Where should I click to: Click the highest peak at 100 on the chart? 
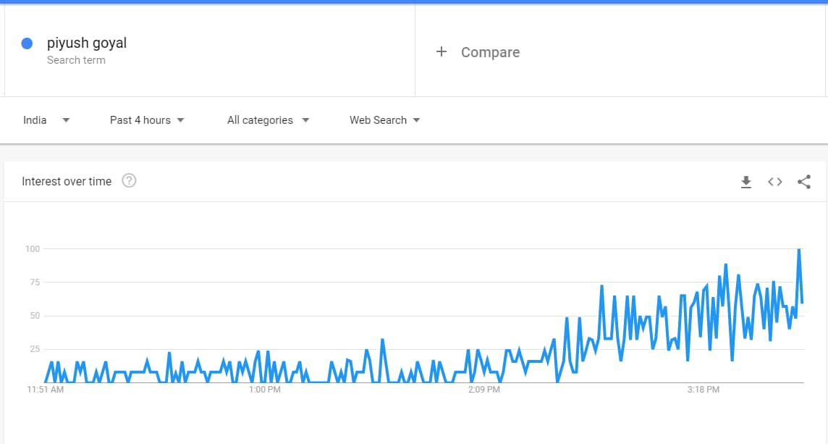click(x=799, y=249)
